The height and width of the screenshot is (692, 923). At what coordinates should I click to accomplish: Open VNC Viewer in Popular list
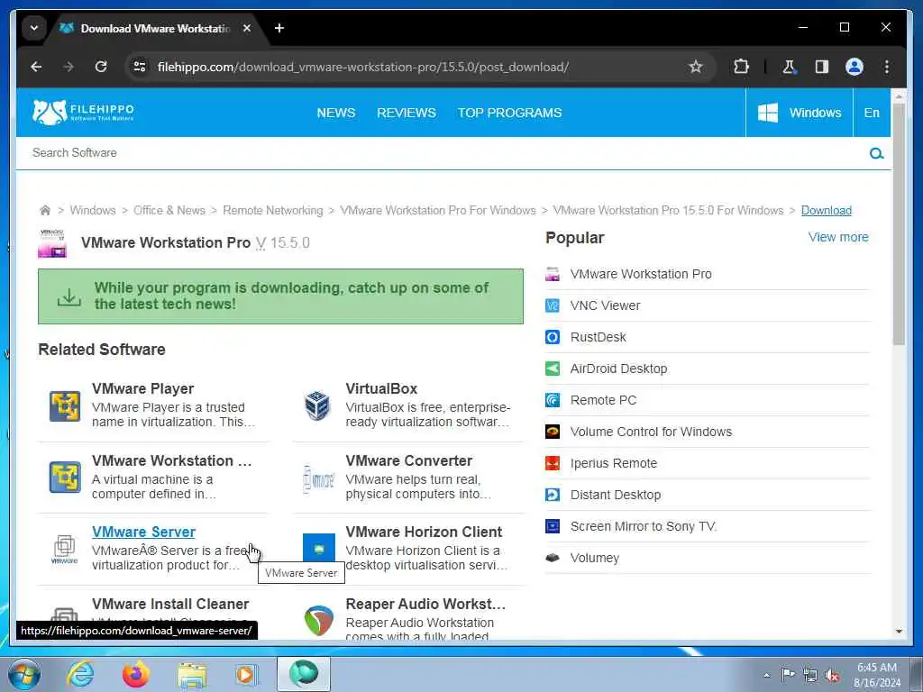(x=605, y=306)
